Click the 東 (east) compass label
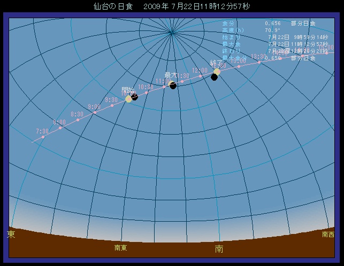344x266 pixels. pos(11,234)
